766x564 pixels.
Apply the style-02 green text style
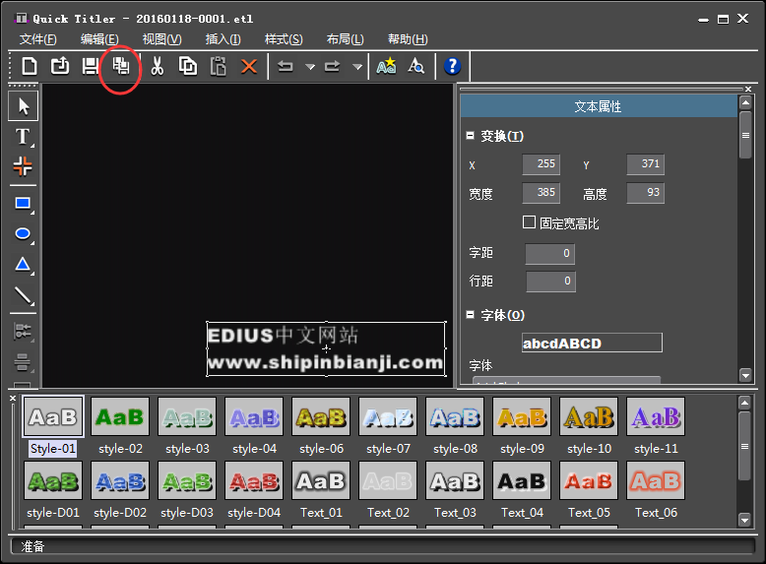click(x=120, y=417)
